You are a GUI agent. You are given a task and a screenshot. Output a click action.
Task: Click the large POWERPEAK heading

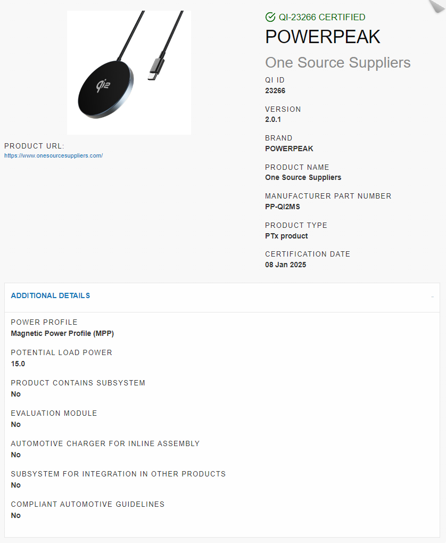(x=323, y=37)
